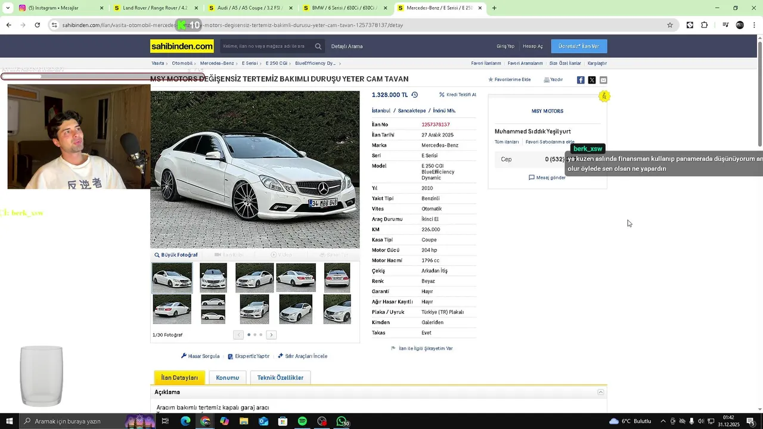Open Hasar Sorgula damage inquiry

click(200, 356)
